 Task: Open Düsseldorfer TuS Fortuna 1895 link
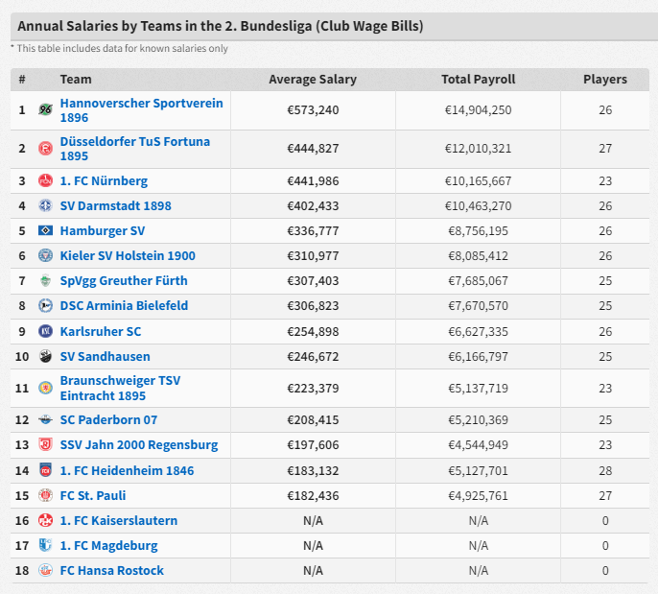[134, 148]
